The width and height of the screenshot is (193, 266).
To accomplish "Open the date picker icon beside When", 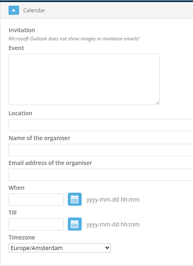I will pos(75,199).
